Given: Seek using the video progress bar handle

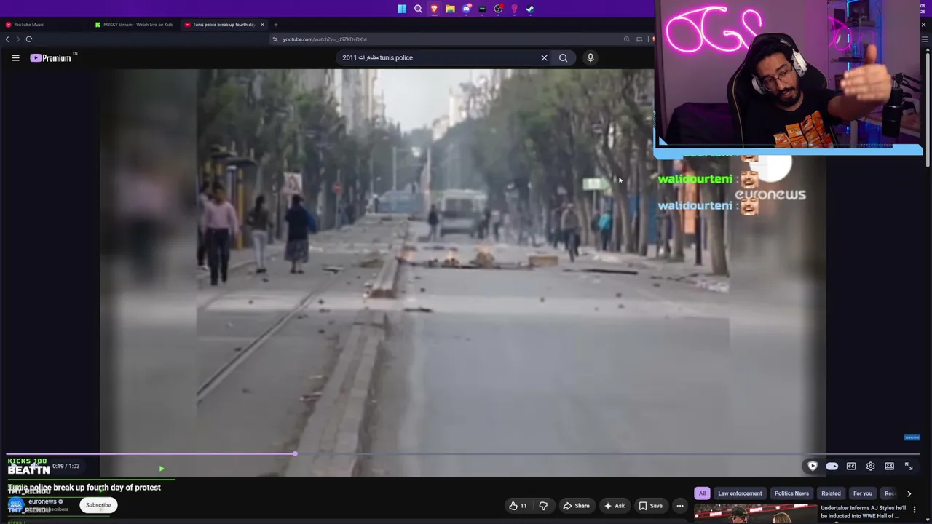Looking at the screenshot, I should 295,454.
